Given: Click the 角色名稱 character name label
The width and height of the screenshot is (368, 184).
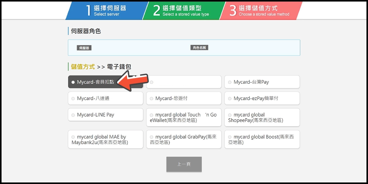Looking at the screenshot, I should point(199,48).
